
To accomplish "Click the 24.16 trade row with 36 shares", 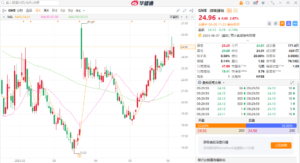I will pyautogui.click(x=221, y=88).
